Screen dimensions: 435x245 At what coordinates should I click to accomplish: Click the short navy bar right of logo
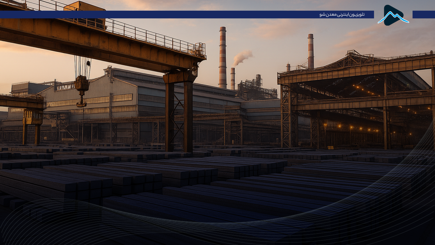click(x=423, y=15)
